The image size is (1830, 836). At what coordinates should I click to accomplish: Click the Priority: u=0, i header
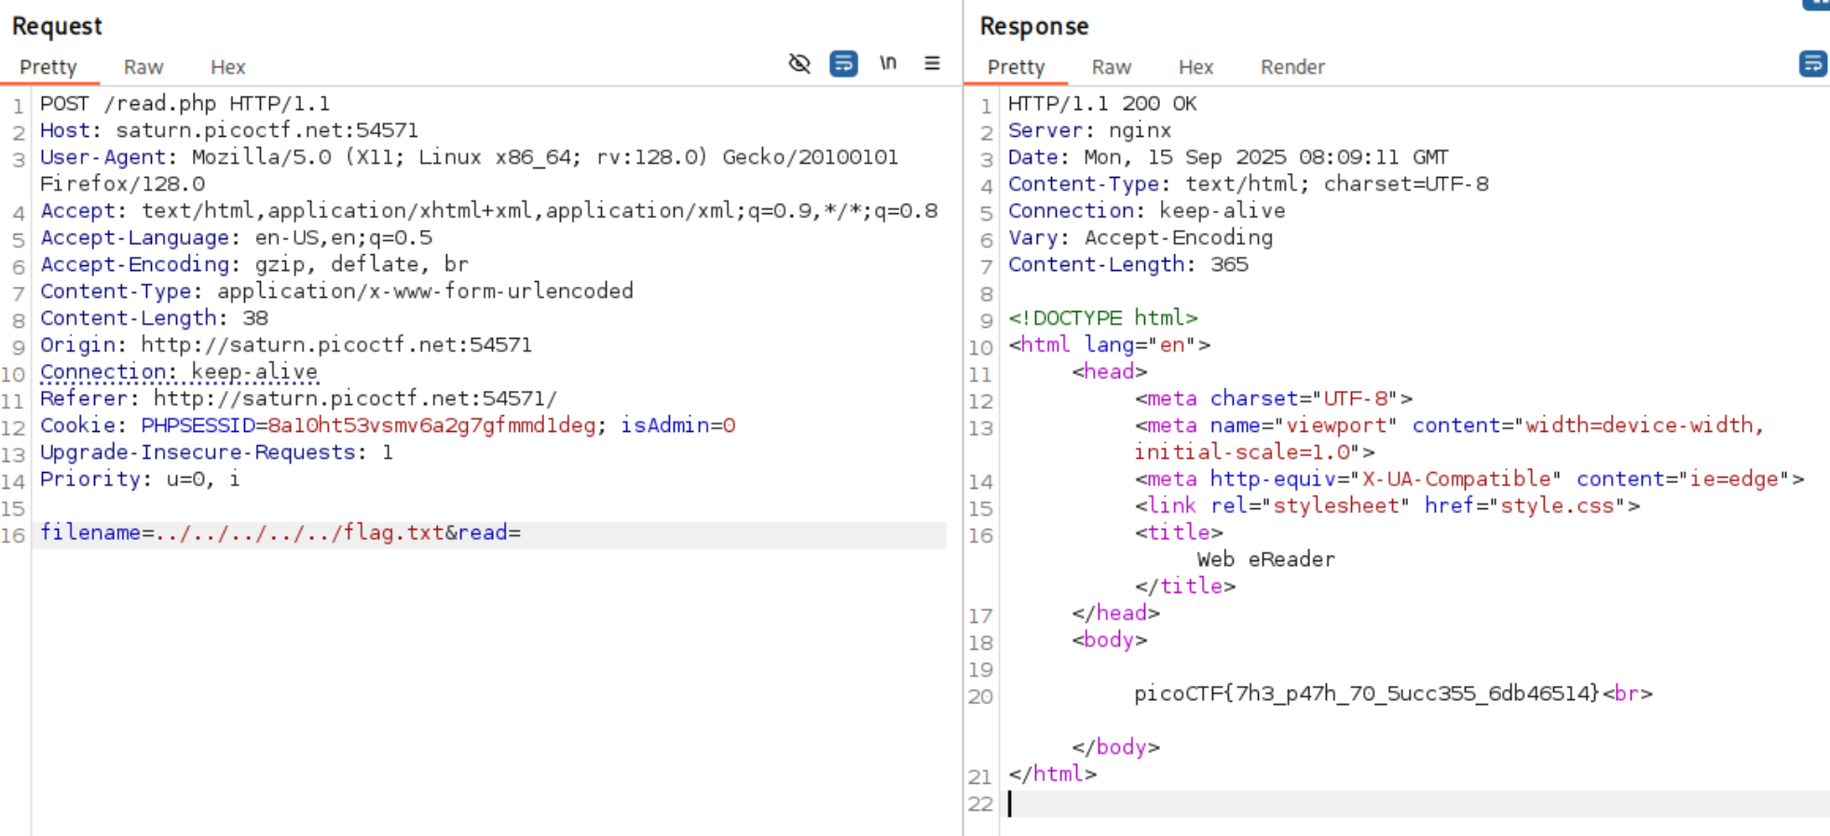[140, 479]
